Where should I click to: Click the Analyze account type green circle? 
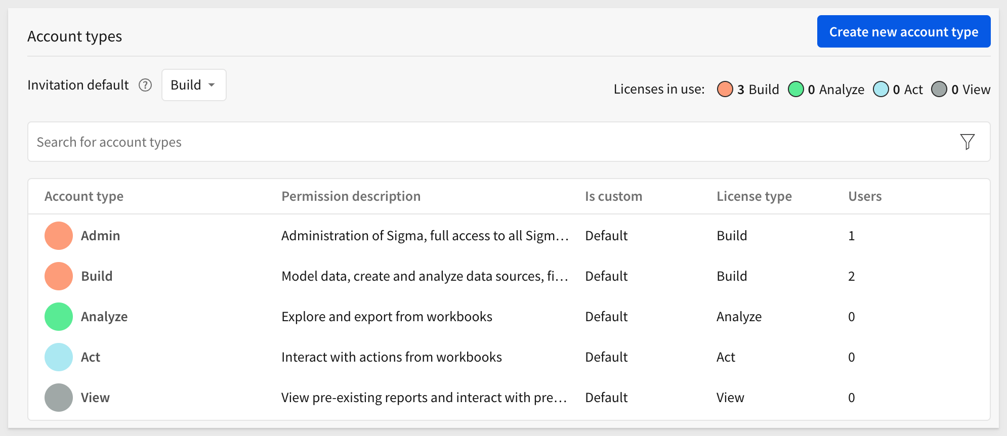59,317
